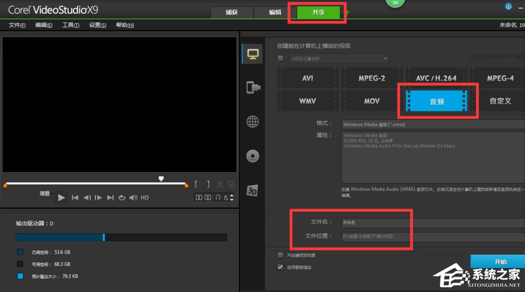The width and height of the screenshot is (525, 292).
Task: Open the project settings dropdown
Action: 339,59
